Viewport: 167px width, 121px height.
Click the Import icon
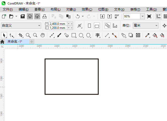click(x=102, y=16)
